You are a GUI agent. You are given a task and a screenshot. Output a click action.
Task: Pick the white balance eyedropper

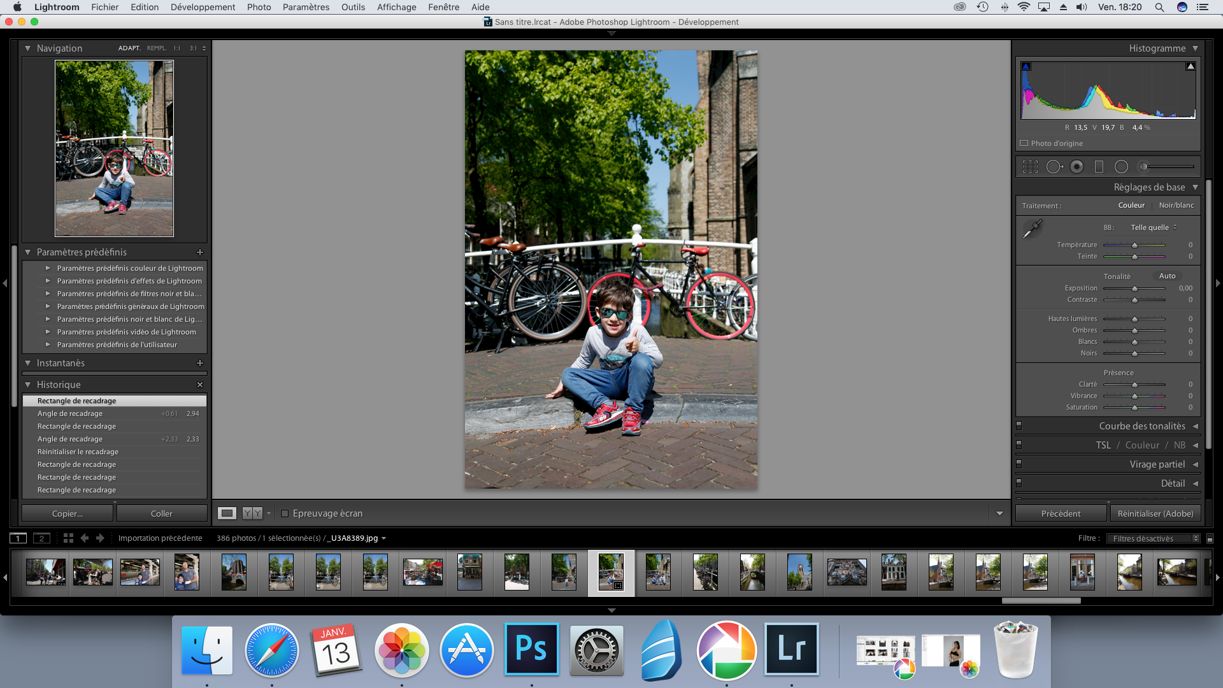(x=1032, y=229)
